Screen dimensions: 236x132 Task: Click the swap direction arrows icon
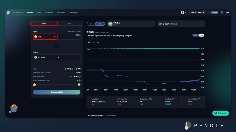point(57,45)
